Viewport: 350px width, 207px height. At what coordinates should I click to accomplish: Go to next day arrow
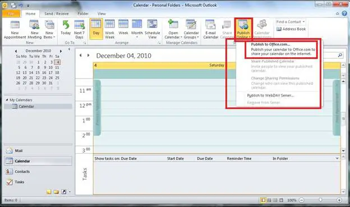coord(89,55)
